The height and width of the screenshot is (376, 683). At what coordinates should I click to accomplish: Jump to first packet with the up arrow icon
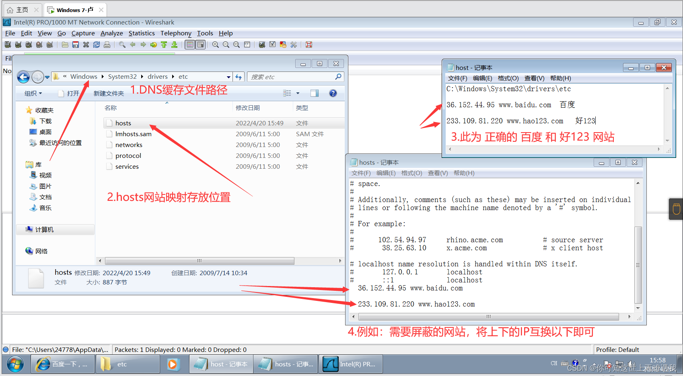pos(164,45)
